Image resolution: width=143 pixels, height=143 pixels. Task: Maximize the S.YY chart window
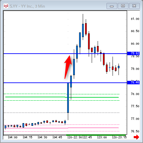click(x=123, y=6)
